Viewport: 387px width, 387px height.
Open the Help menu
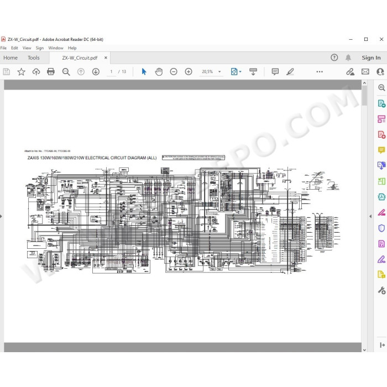pos(72,48)
